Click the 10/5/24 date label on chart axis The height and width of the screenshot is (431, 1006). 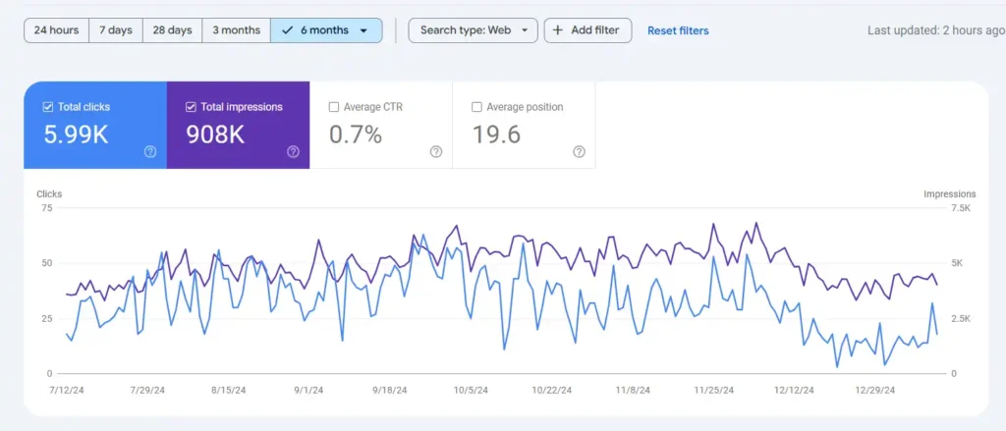(470, 390)
